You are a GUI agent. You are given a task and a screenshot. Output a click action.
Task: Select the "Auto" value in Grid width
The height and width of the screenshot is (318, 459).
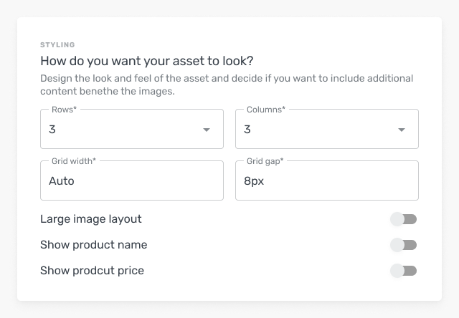[x=62, y=181]
